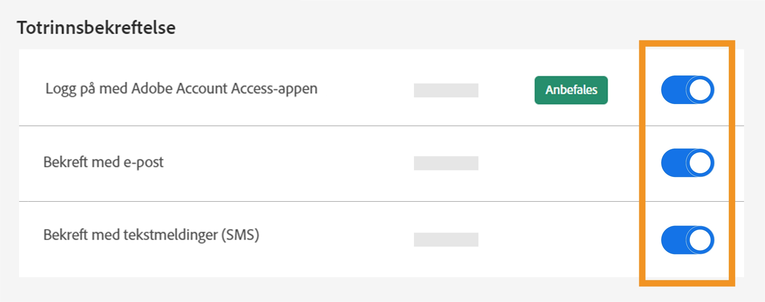Click white knob of Adobe Account Access toggle
Viewport: 765px width, 302px height.
tap(700, 90)
